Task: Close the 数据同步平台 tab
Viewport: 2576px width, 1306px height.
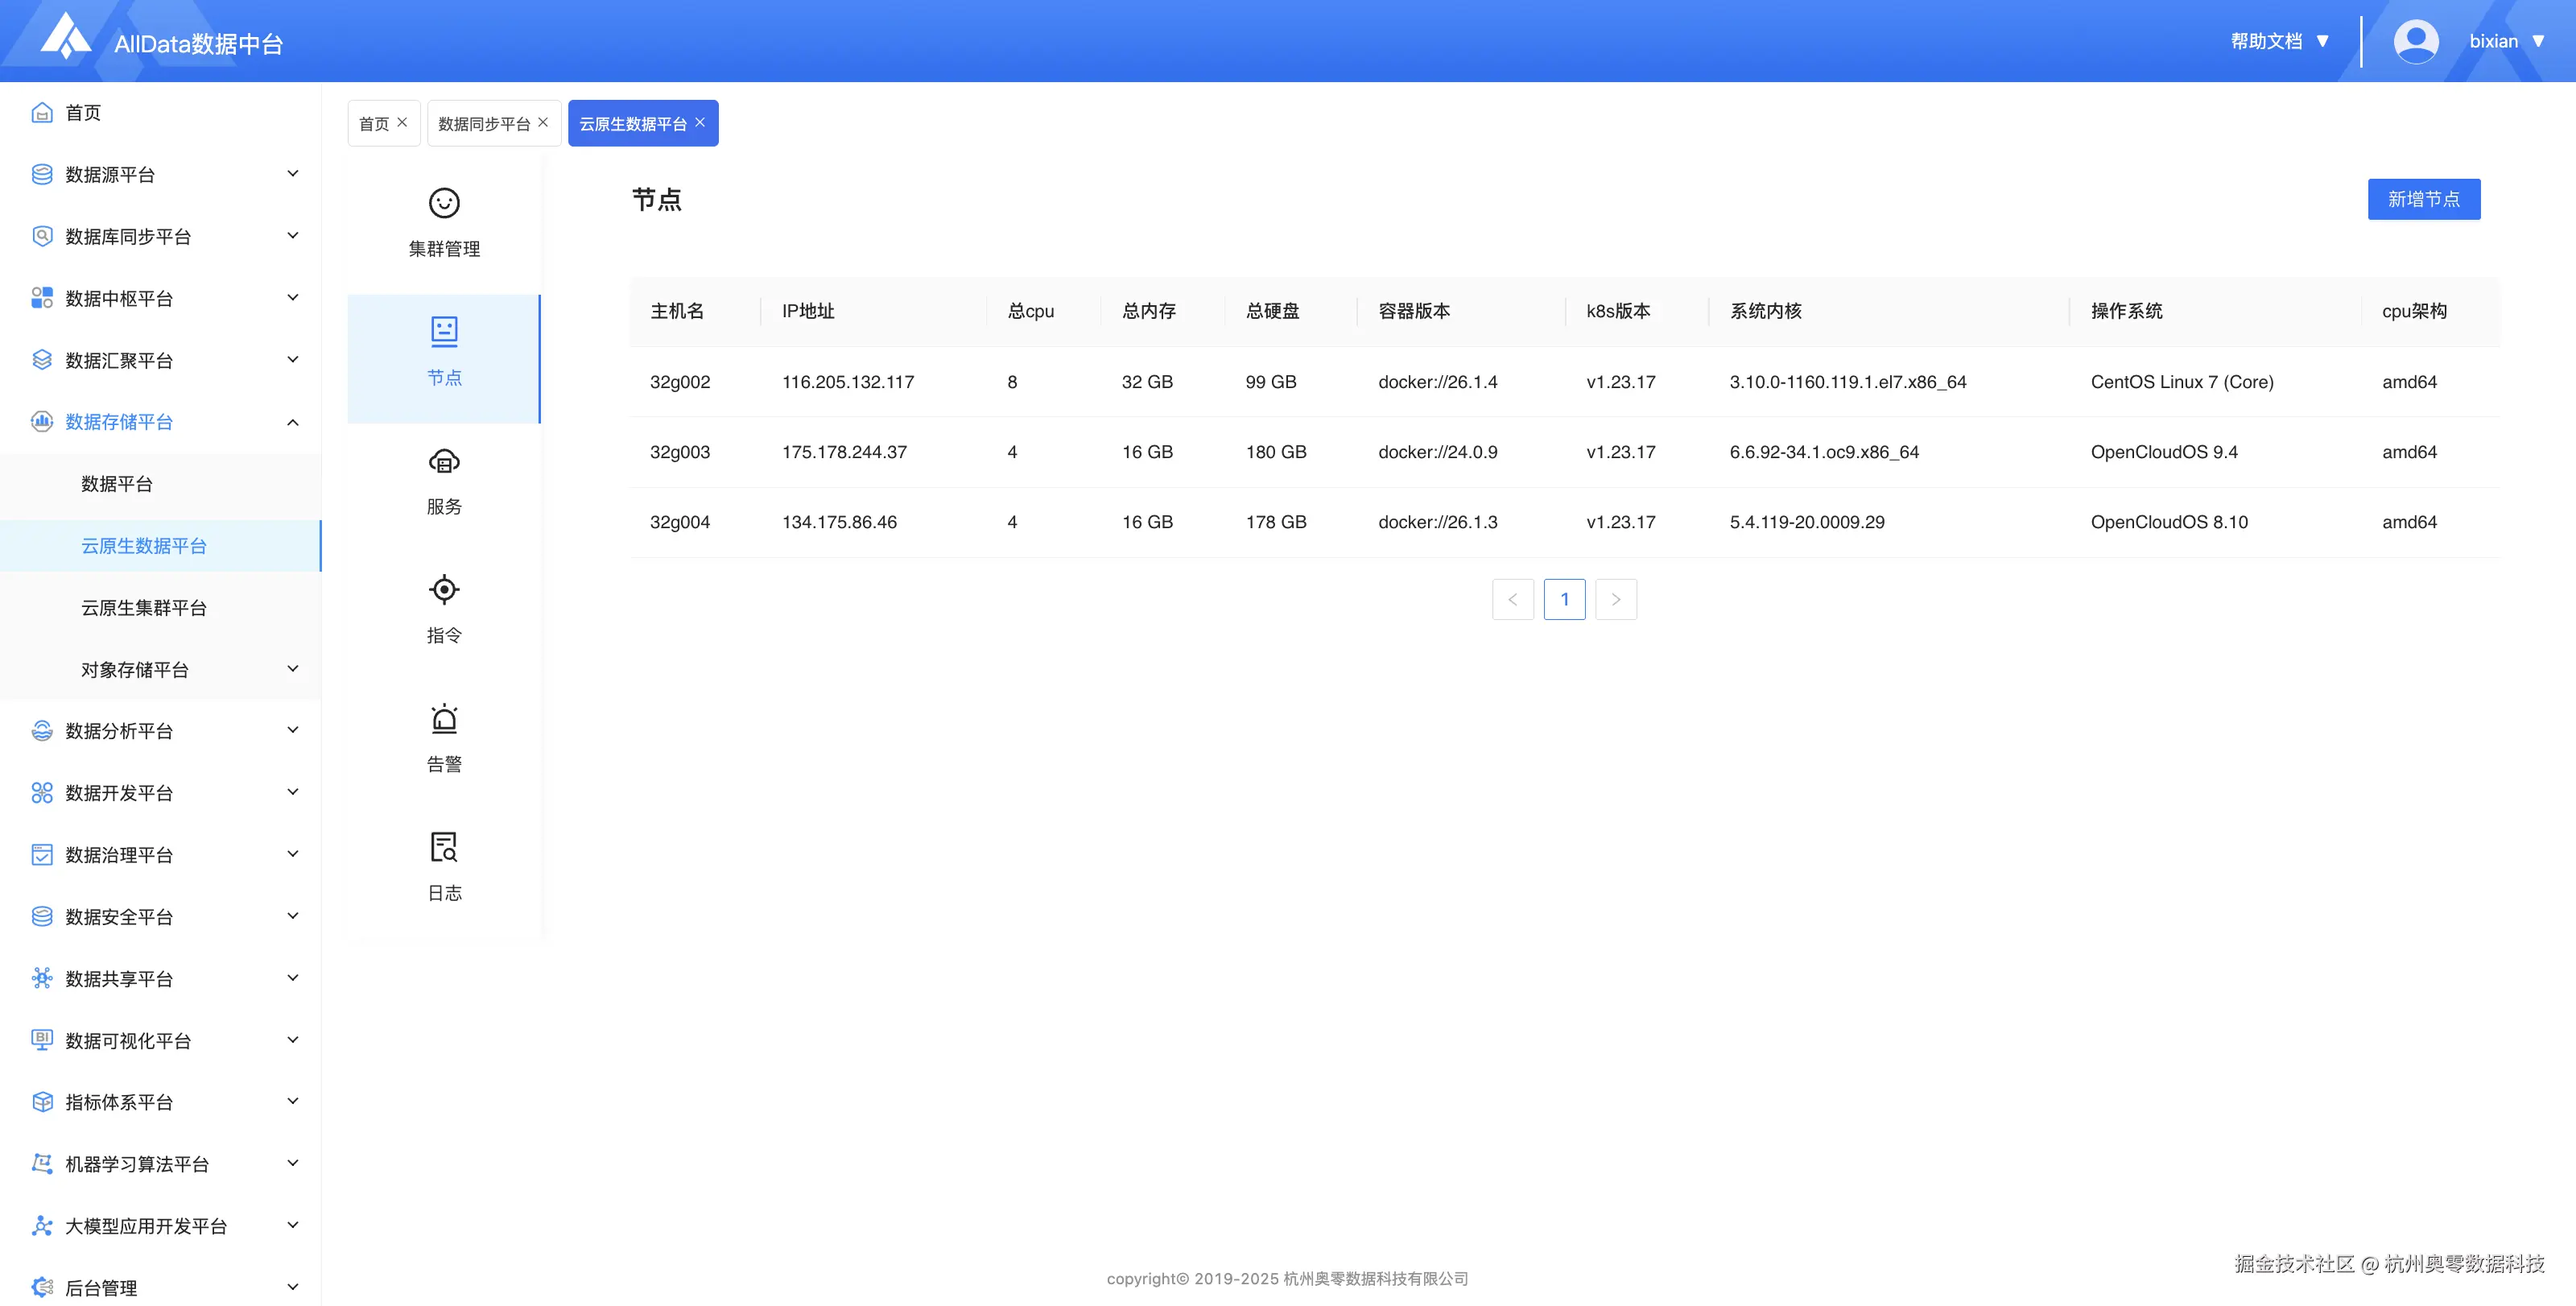Action: (543, 122)
